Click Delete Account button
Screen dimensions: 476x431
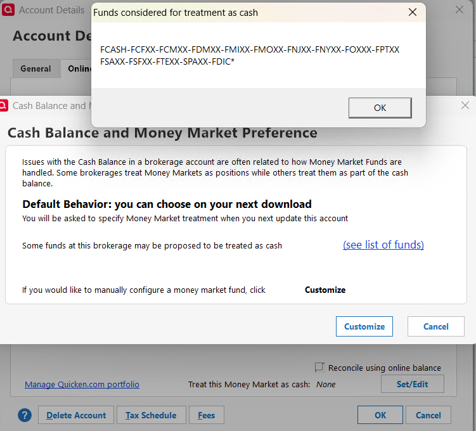pyautogui.click(x=76, y=415)
